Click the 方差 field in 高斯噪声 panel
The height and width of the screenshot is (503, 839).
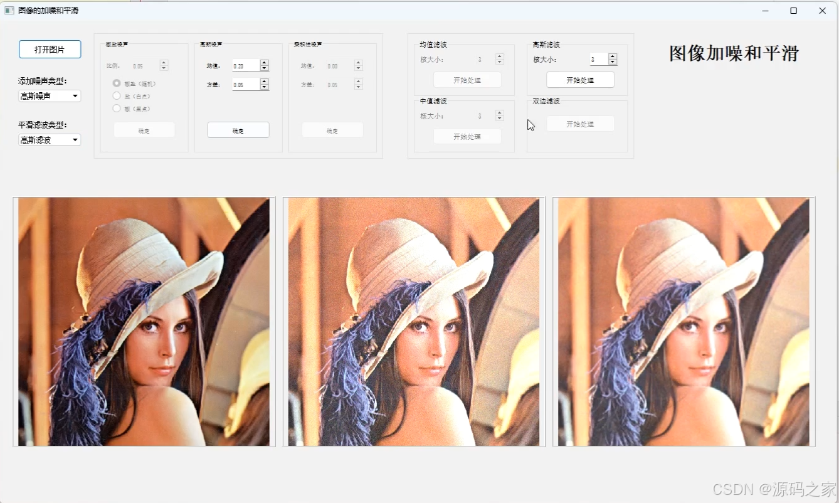point(246,84)
